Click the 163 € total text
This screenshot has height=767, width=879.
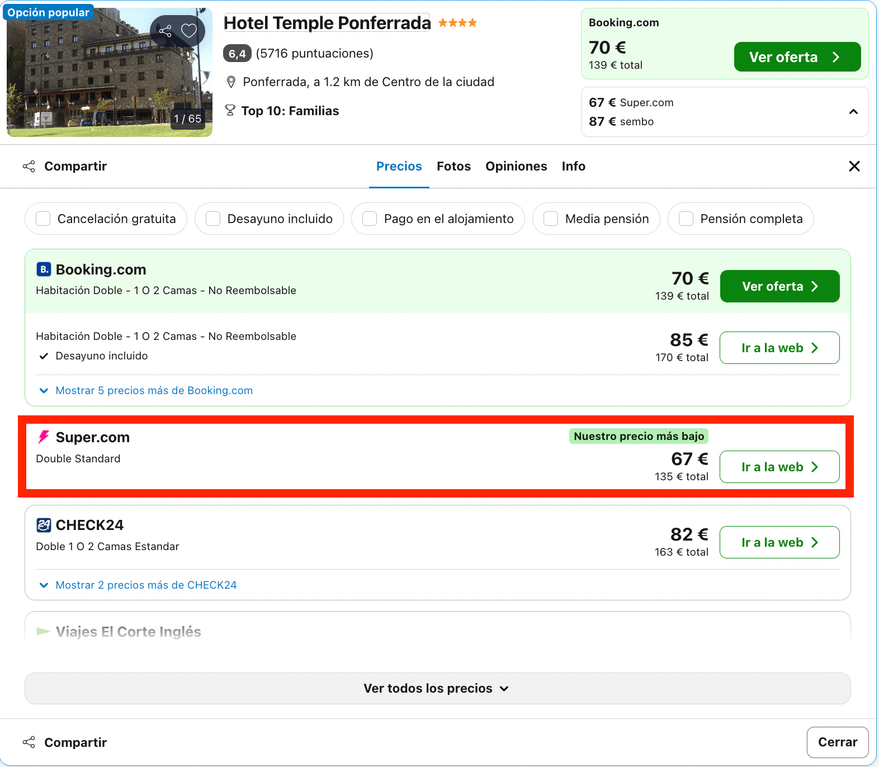tap(681, 552)
